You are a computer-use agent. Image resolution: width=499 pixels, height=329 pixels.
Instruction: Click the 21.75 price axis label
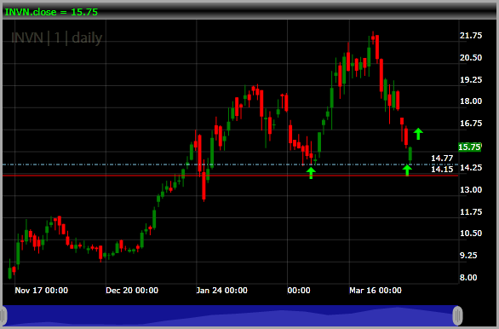(x=471, y=35)
